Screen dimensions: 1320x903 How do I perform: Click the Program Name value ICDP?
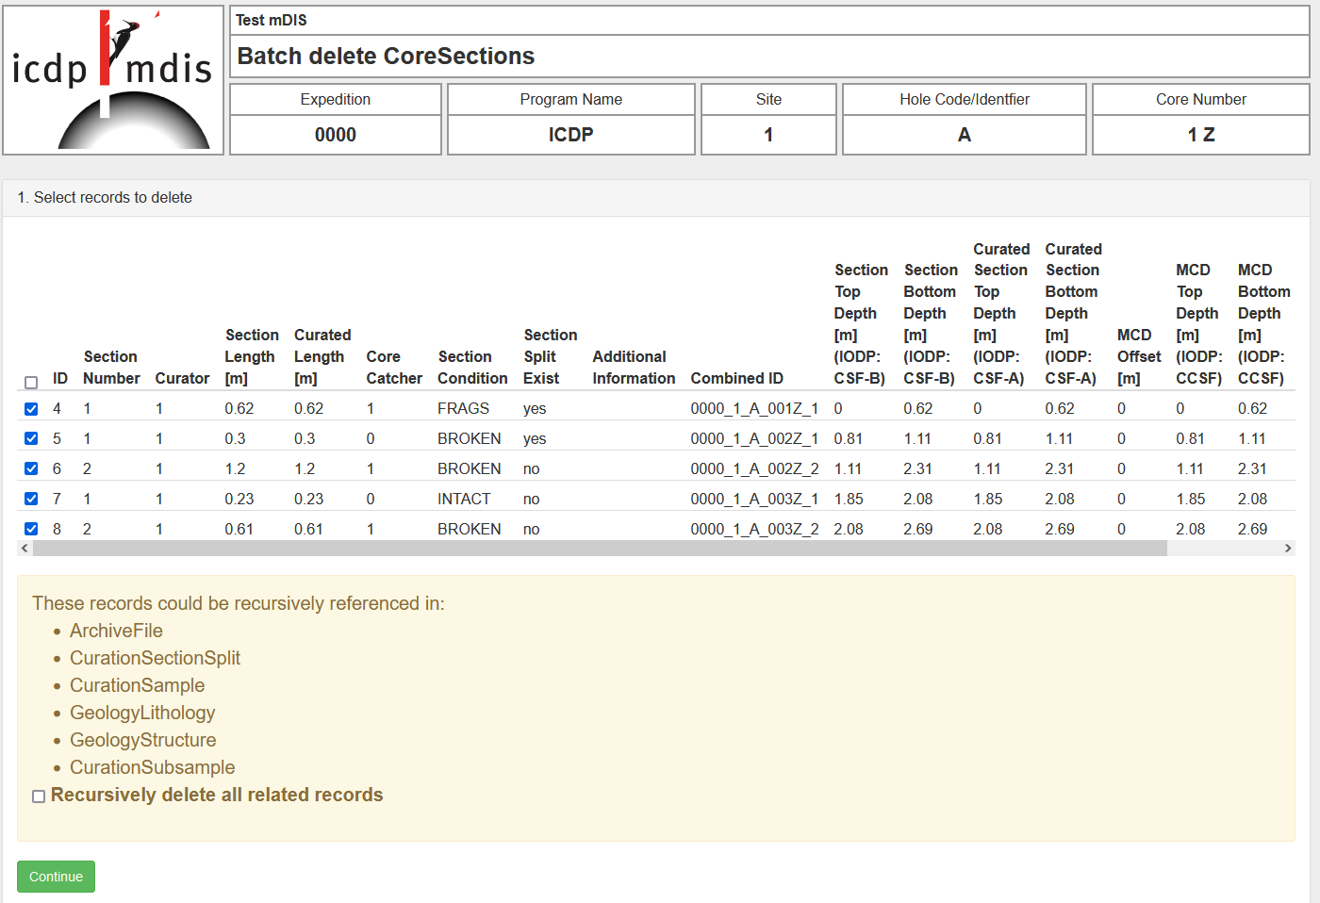570,135
